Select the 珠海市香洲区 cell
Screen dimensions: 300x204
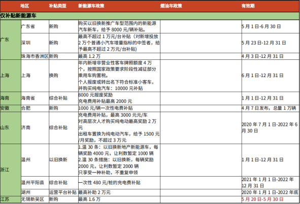(35, 56)
